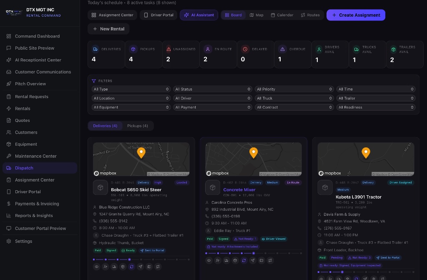Open Quotes section
This screenshot has height=280, width=427.
coord(40,120)
